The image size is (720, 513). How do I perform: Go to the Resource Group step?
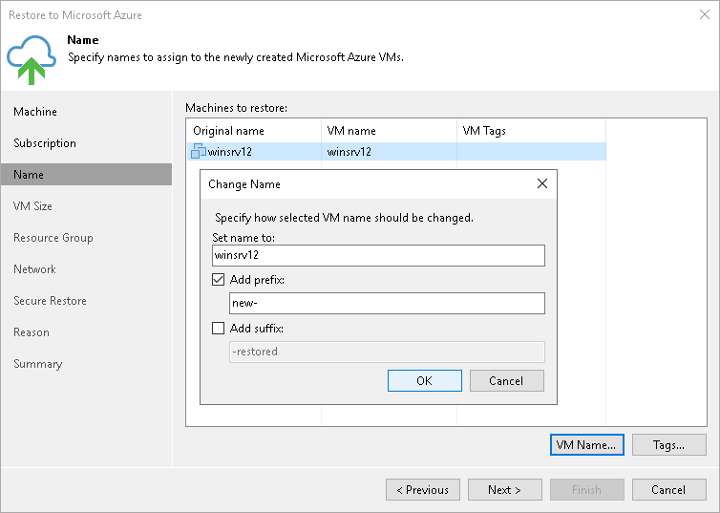(53, 238)
